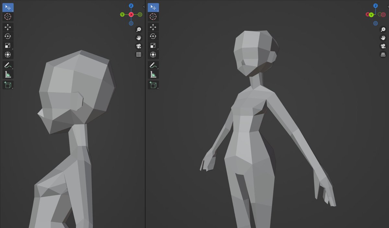This screenshot has width=389, height=228.
Task: Choose the Move tool in right viewport
Action: pos(153,27)
